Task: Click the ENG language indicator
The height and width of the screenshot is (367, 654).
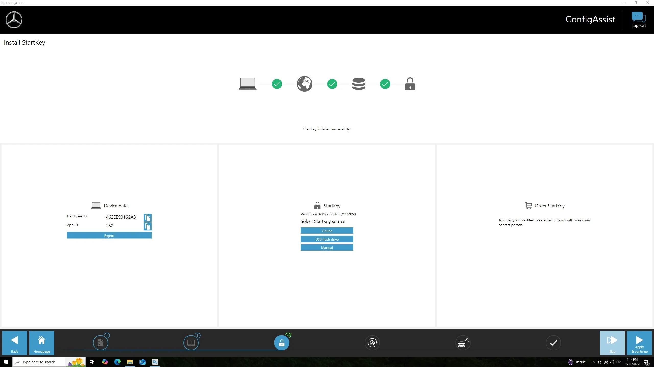Action: [619, 362]
